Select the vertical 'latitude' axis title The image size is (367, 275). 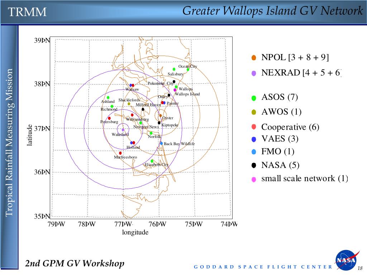pyautogui.click(x=29, y=135)
